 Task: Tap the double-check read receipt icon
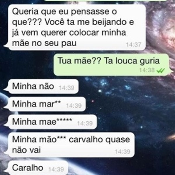pyautogui.click(x=161, y=71)
